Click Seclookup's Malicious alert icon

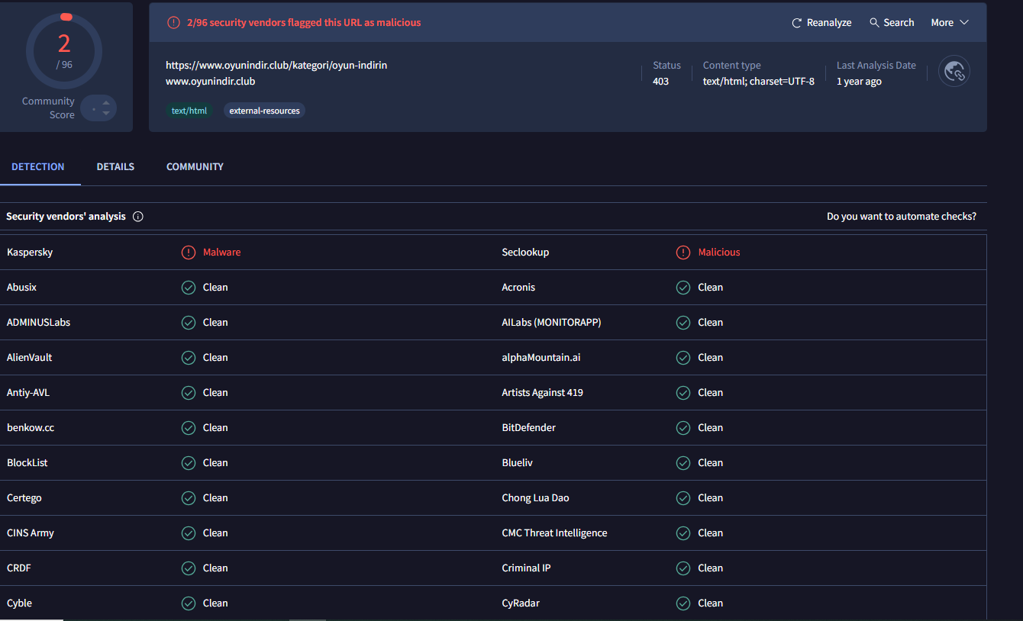[683, 253]
